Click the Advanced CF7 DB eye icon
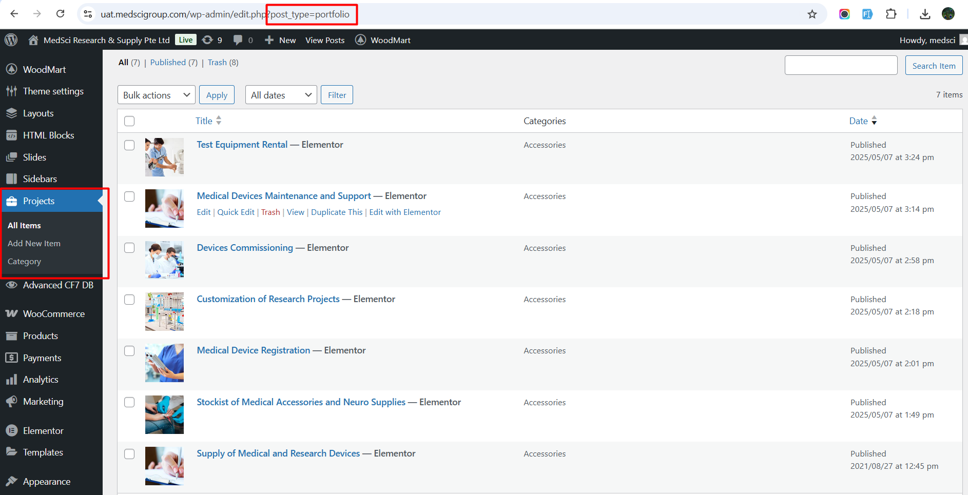968x495 pixels. click(12, 285)
